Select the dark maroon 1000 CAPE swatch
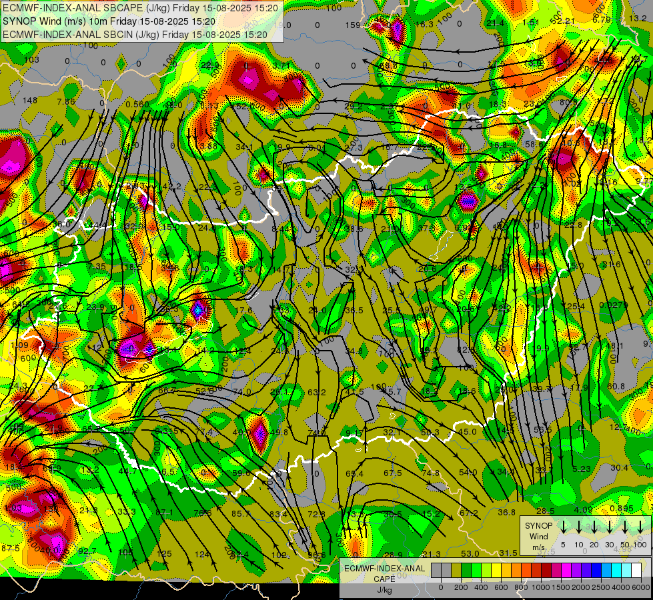Viewport: 653px width, 600px height. coord(546,570)
